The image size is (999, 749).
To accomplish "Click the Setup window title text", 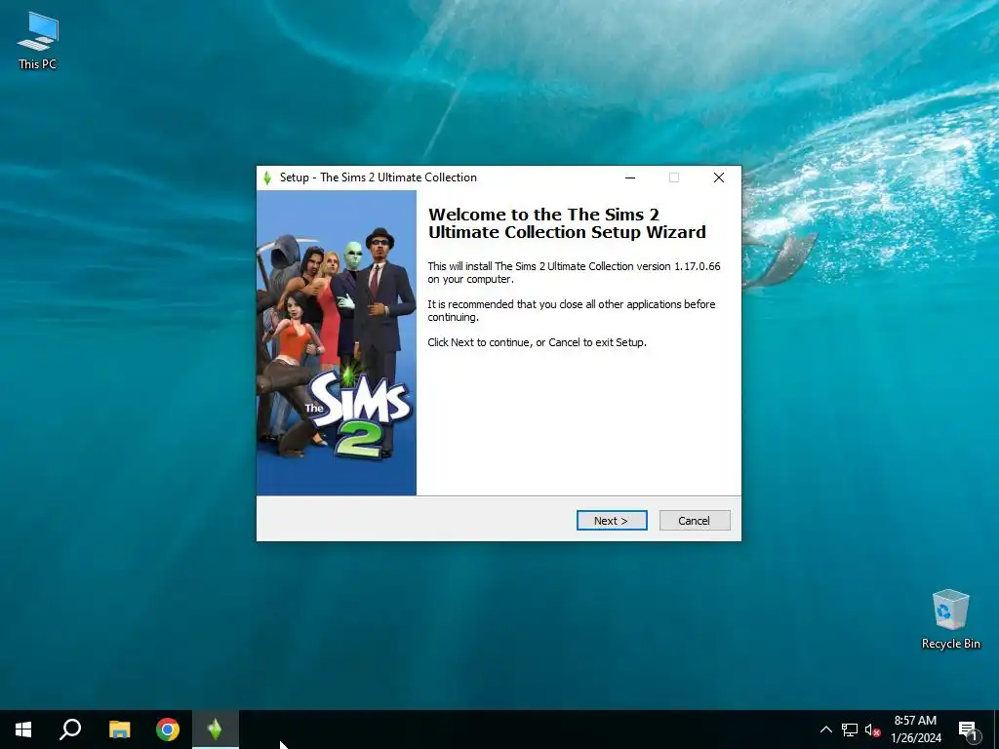I will tap(379, 177).
